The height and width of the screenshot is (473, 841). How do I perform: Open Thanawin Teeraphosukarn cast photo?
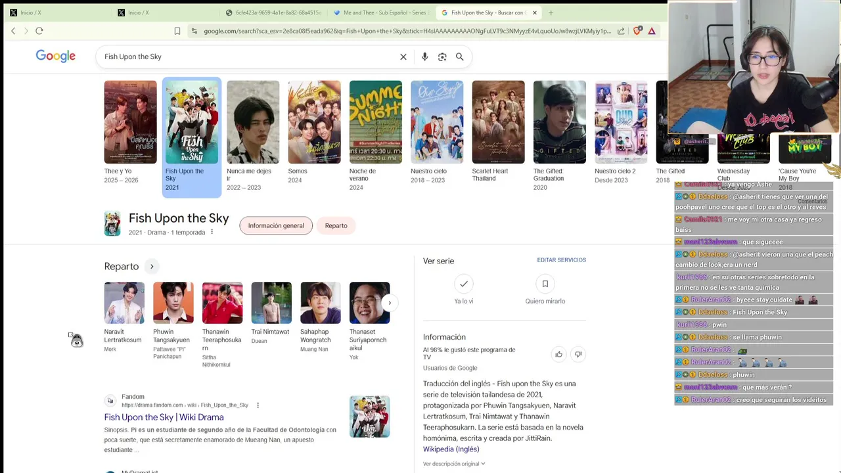pos(222,303)
